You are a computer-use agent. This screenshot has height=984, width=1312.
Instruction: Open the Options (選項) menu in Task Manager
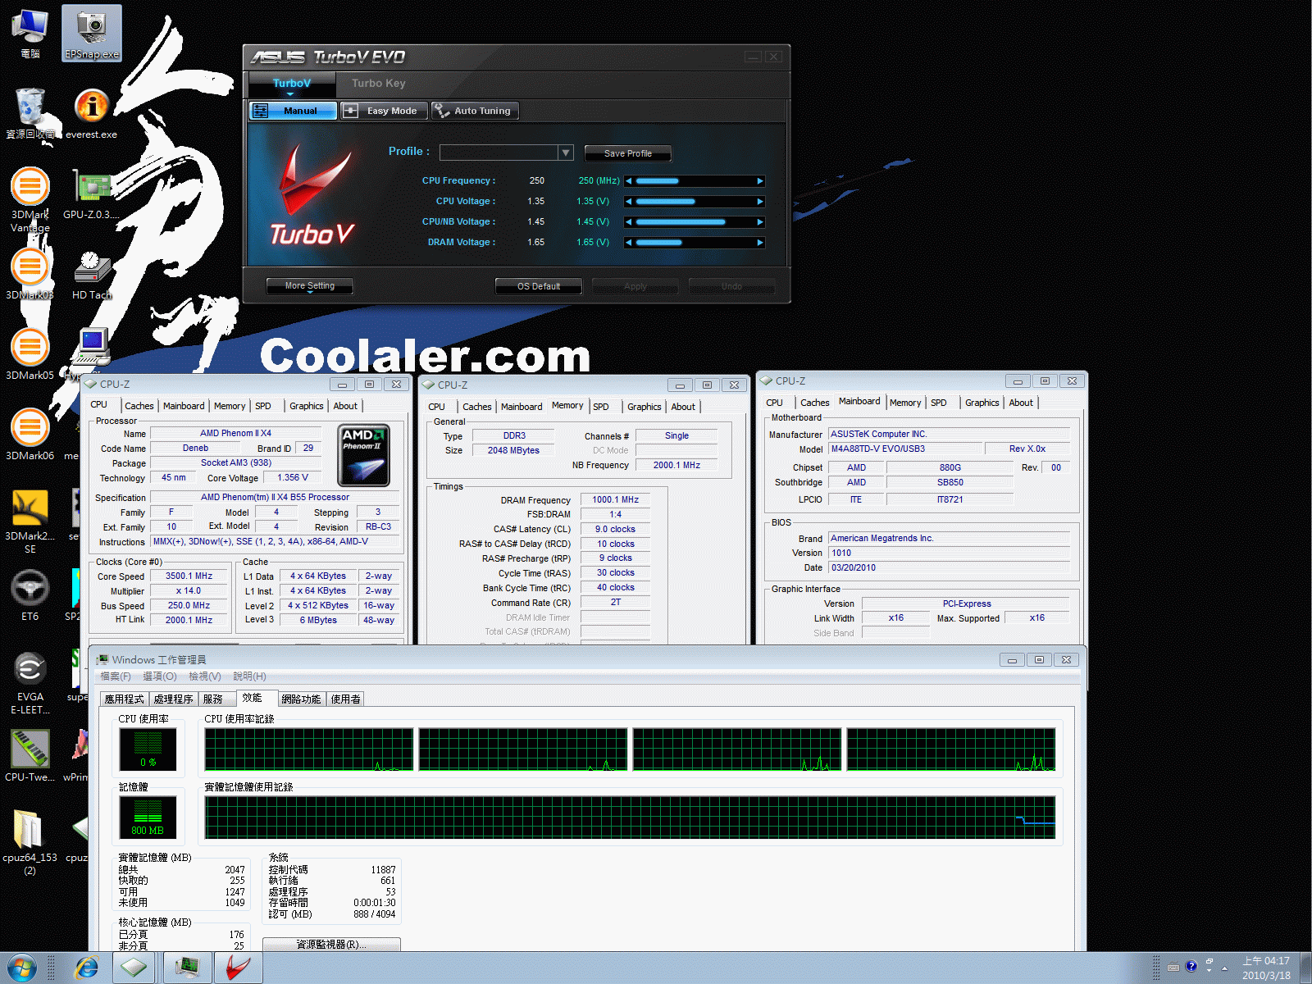160,676
